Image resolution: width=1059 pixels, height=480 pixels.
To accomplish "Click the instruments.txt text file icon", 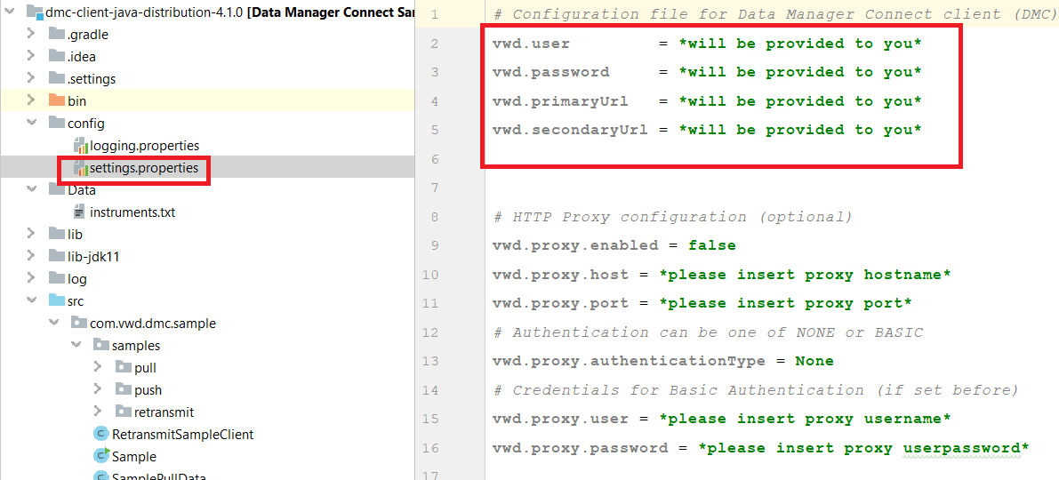I will (x=79, y=212).
